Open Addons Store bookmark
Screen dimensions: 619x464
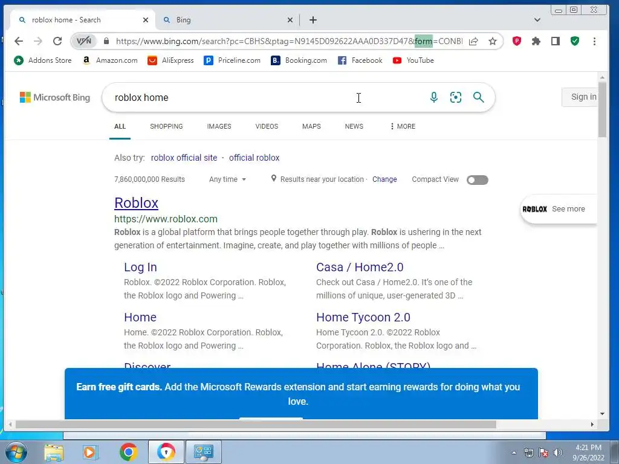43,60
